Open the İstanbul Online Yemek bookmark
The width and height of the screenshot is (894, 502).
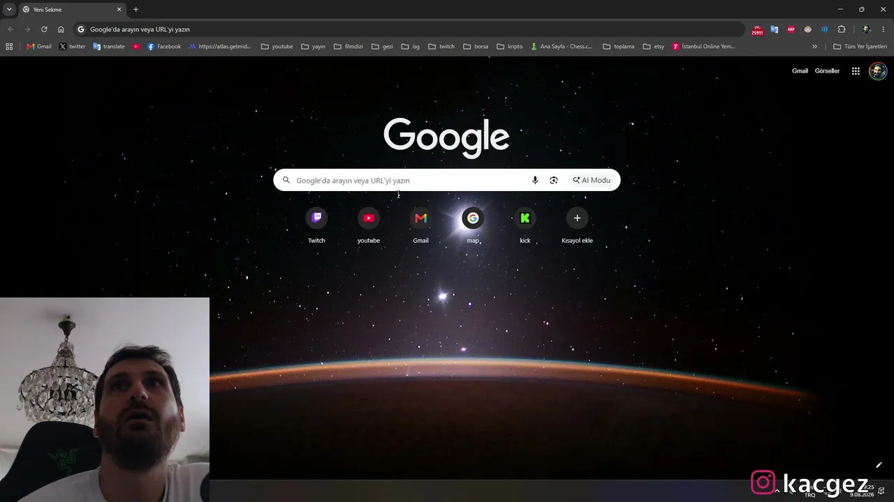(704, 47)
